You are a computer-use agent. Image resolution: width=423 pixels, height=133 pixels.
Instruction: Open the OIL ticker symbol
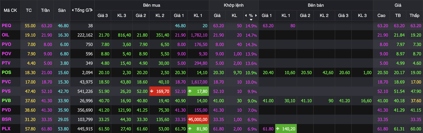pyautogui.click(x=5, y=35)
